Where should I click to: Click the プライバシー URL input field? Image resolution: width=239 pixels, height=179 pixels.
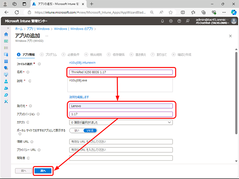pos(121,150)
